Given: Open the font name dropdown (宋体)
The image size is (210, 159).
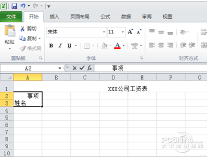Looking at the screenshot, I should point(104,32).
